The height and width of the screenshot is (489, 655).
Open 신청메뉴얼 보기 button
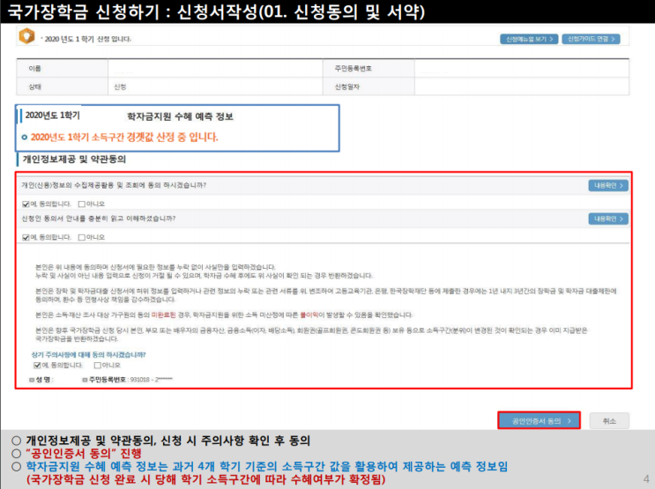point(529,40)
